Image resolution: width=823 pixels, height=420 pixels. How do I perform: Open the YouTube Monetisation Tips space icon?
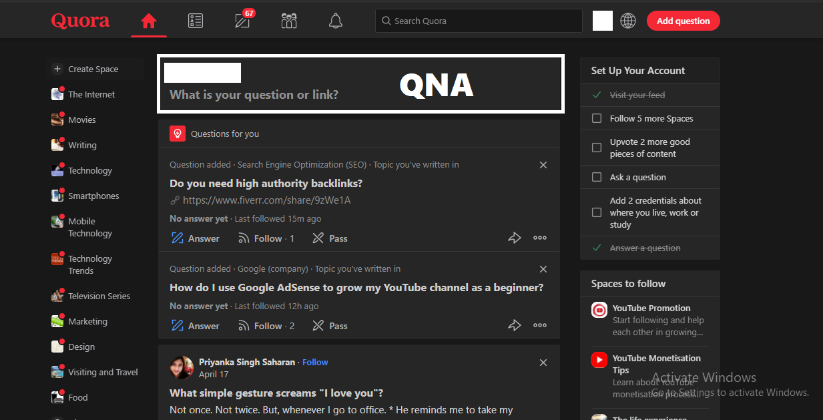point(599,360)
